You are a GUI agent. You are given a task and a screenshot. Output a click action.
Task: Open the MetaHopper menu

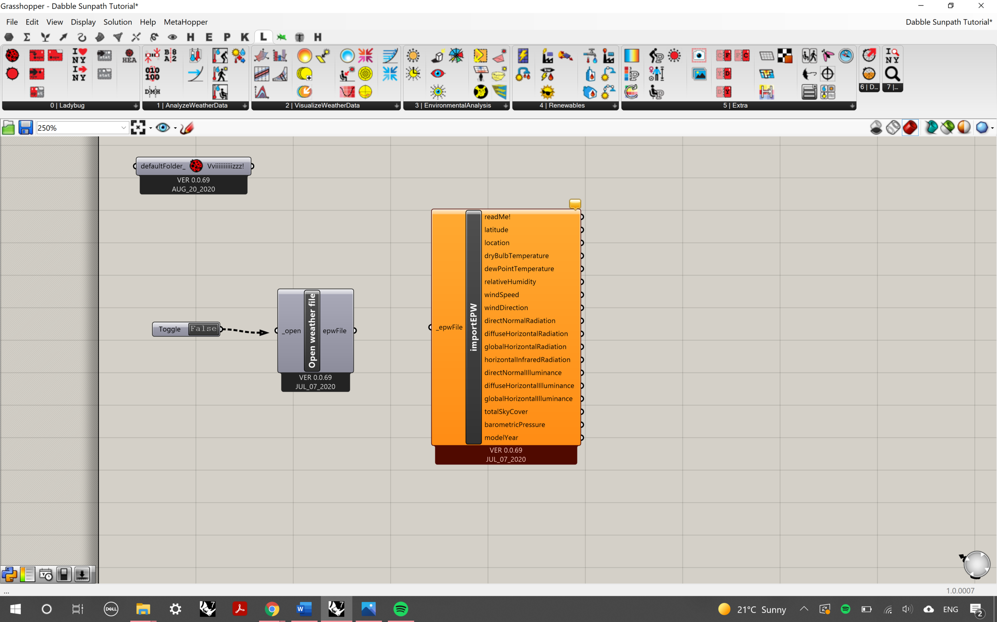tap(185, 22)
